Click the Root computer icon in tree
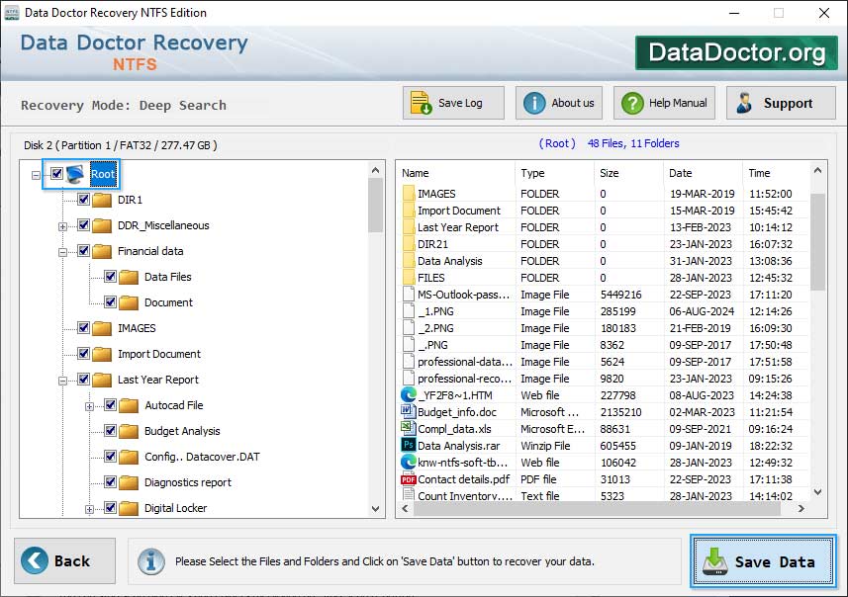This screenshot has height=597, width=848. coord(75,174)
